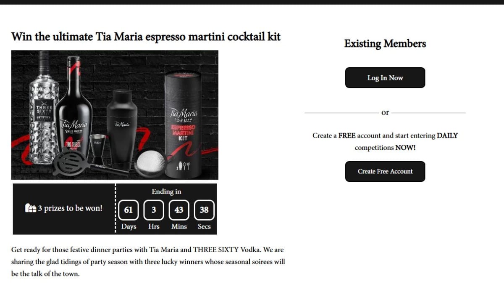Image resolution: width=504 pixels, height=284 pixels.
Task: Click the Log In Now button
Action: 385,78
